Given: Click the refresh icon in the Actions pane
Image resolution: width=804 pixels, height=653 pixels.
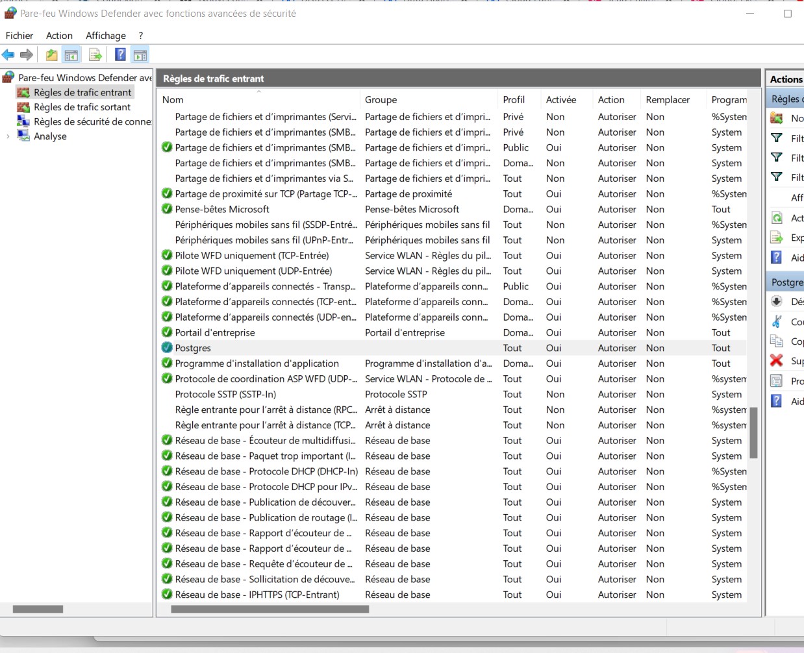Looking at the screenshot, I should 777,217.
